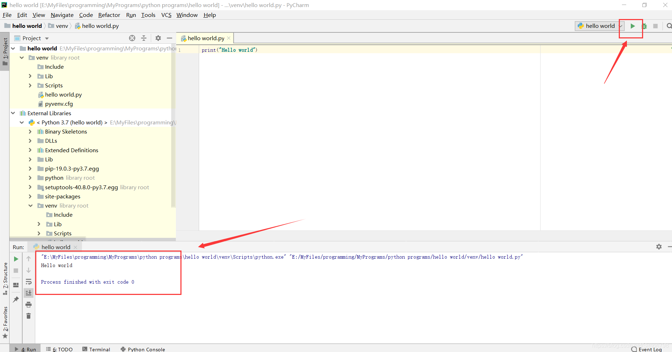Close the hello world.py editor tab
This screenshot has height=352, width=672.
coord(229,38)
